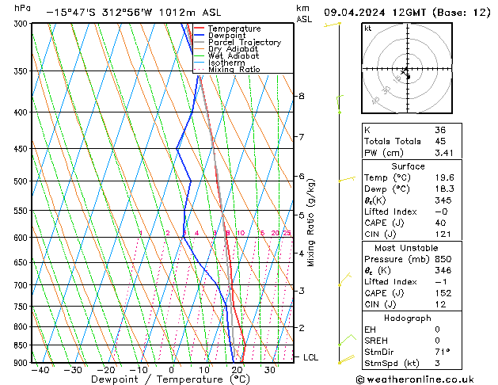Click the surface Temp value '19.6'
Viewport: 498px width, 385px height.
pos(444,177)
